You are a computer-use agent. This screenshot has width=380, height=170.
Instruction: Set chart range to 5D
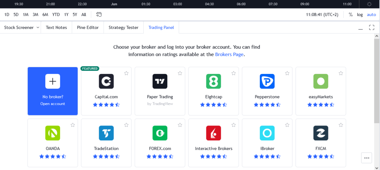(16, 14)
